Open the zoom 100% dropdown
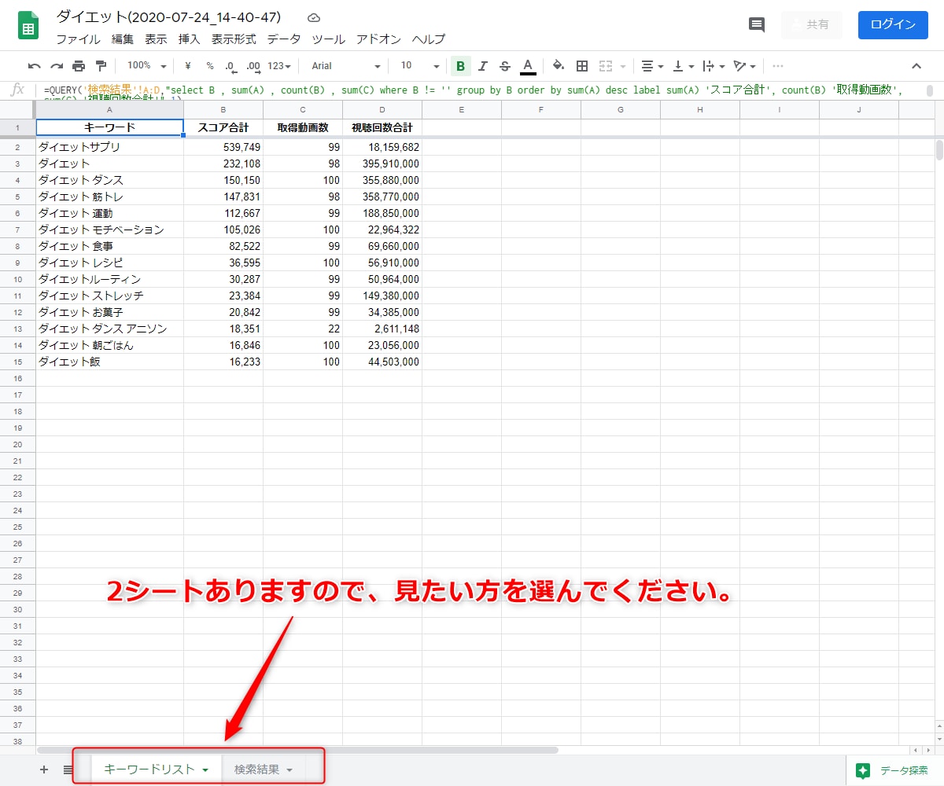Viewport: 944px width, 786px height. tap(147, 66)
